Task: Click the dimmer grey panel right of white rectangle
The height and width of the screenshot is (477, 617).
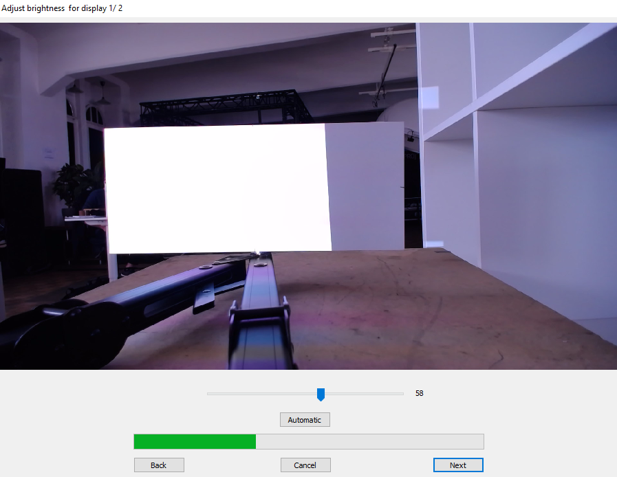Action: [x=365, y=186]
